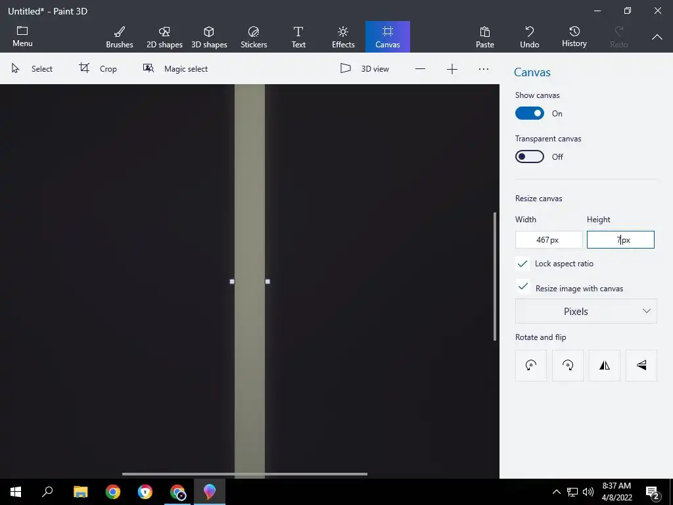Open the Pixels units dropdown
The image size is (673, 505).
(x=586, y=311)
